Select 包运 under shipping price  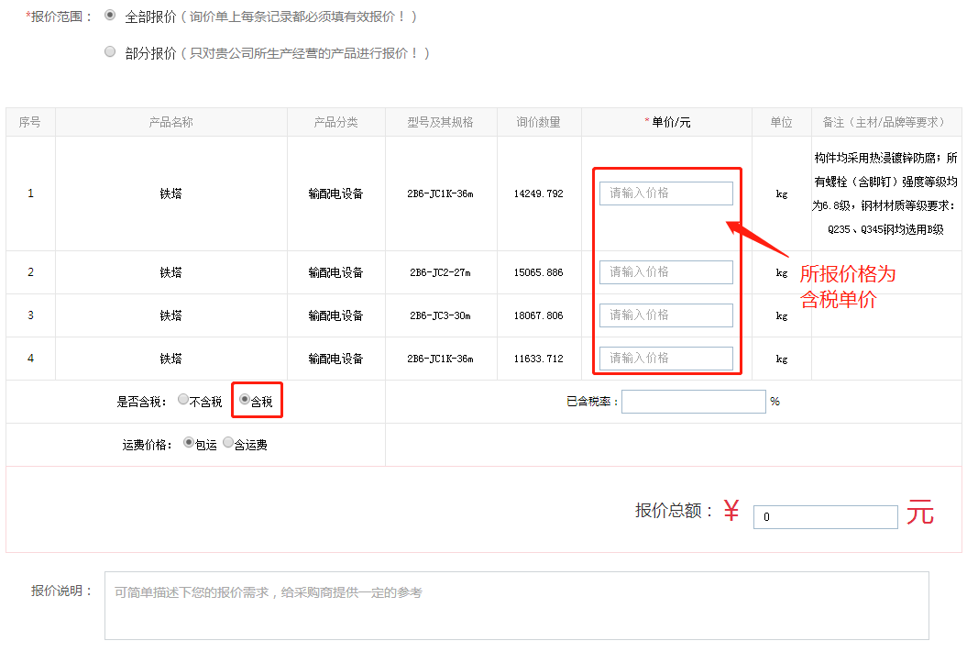point(189,443)
